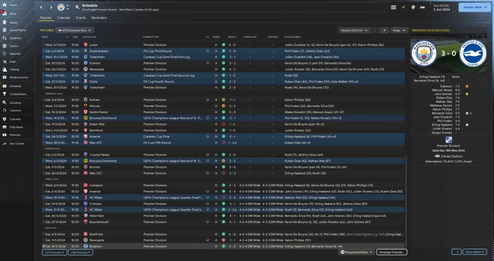Viewport: 494px width, 261px height.
Task: Click the Arrange Friendly button
Action: pyautogui.click(x=391, y=252)
